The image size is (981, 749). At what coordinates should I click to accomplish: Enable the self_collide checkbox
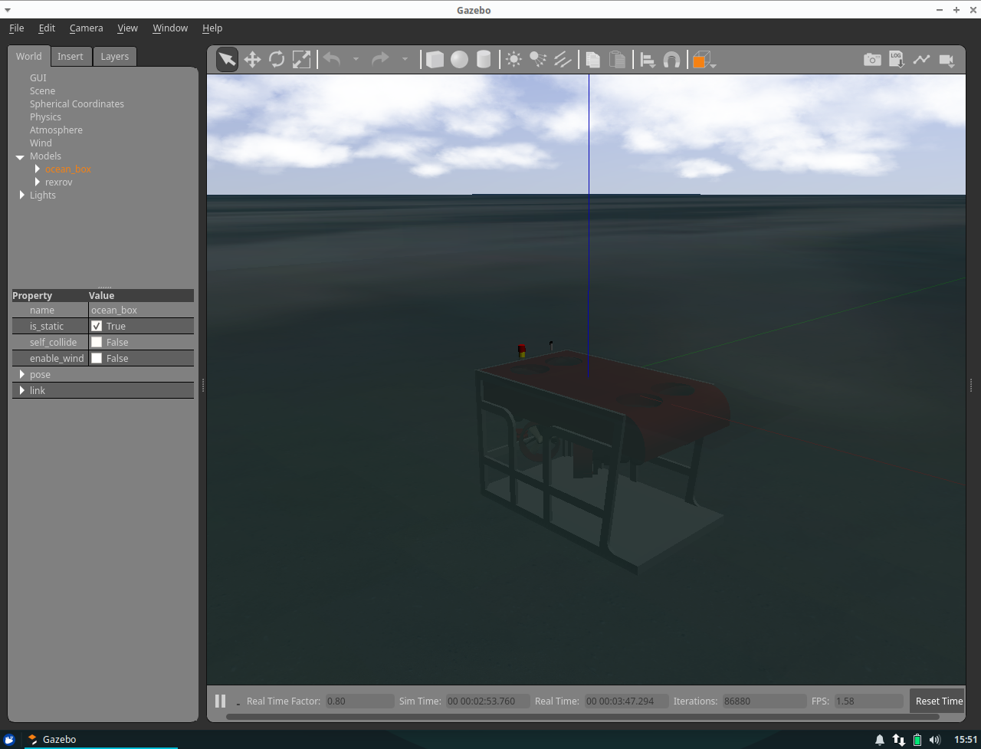97,342
